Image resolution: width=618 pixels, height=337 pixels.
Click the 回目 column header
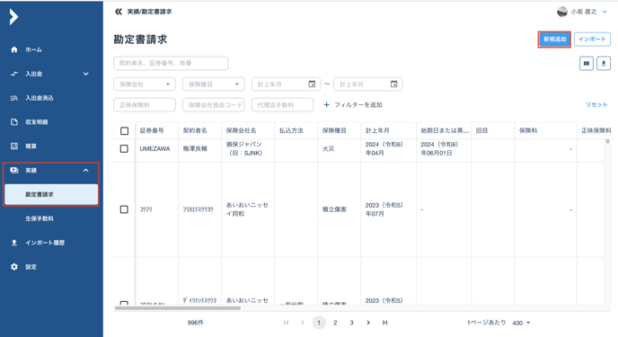point(492,130)
